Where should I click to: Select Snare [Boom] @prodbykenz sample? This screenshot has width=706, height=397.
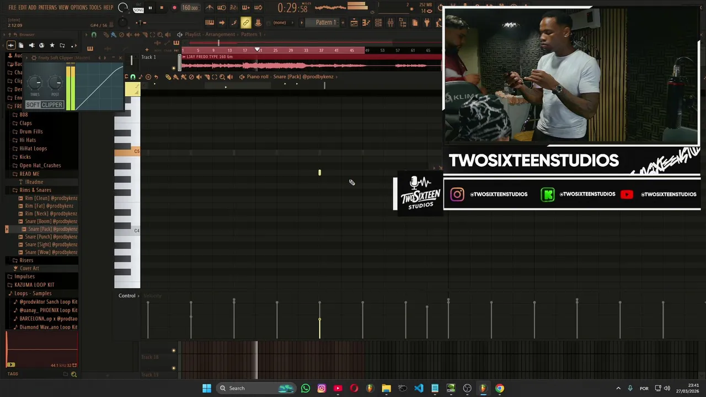[48, 221]
